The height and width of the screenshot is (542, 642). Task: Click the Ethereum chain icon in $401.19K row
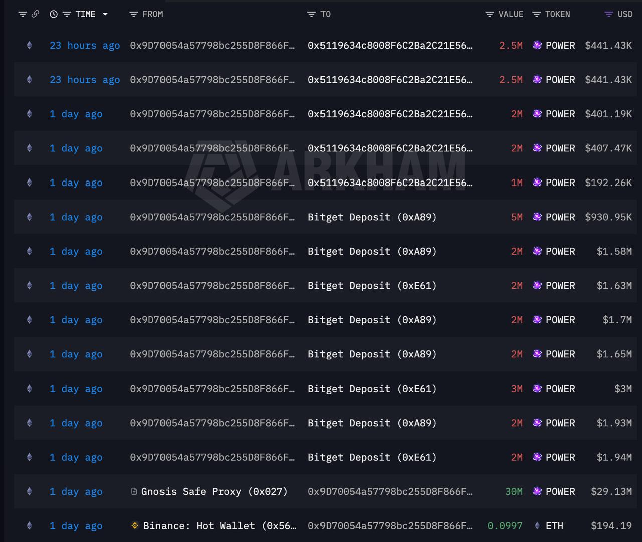click(x=29, y=114)
